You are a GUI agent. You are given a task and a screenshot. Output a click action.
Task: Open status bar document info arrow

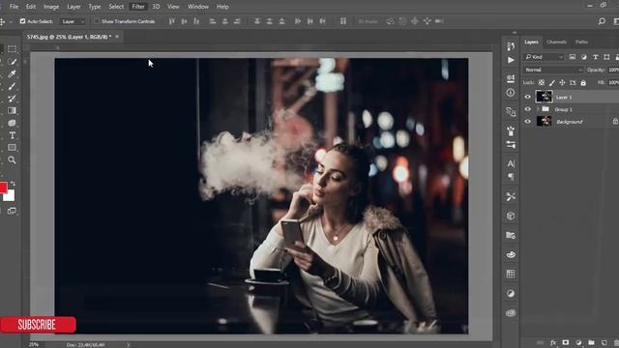coord(129,345)
